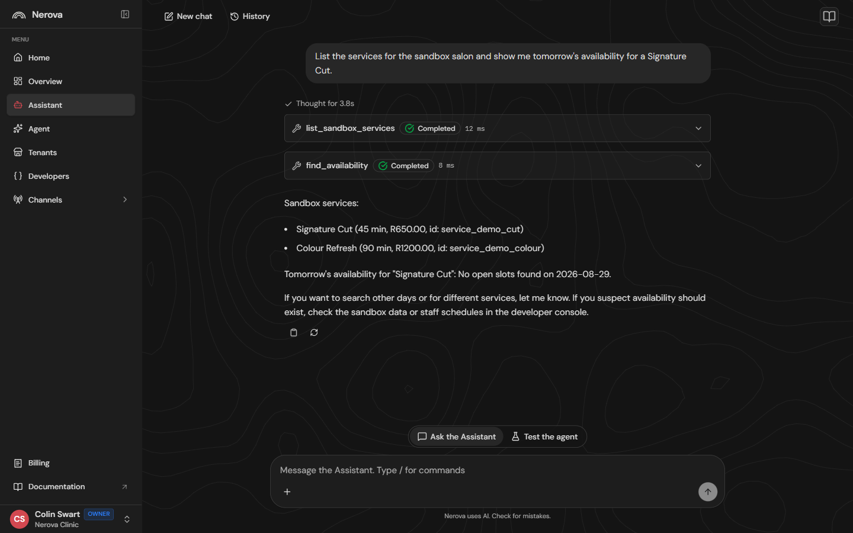
Task: Open the Home page from sidebar
Action: [71, 57]
